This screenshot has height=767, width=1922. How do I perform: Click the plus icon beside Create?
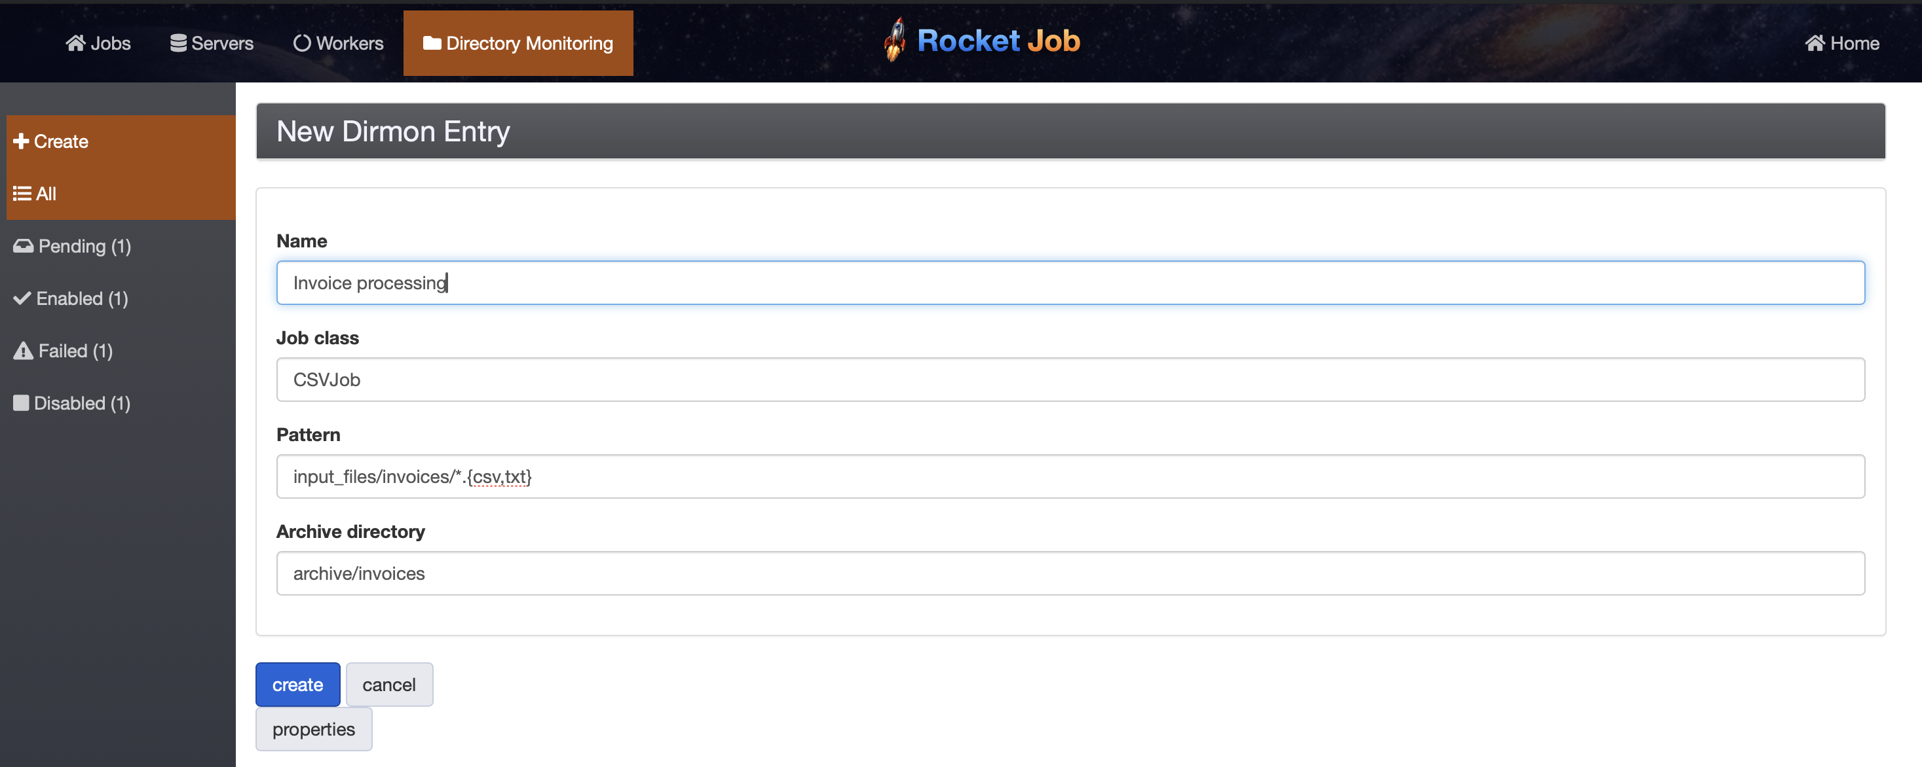21,141
